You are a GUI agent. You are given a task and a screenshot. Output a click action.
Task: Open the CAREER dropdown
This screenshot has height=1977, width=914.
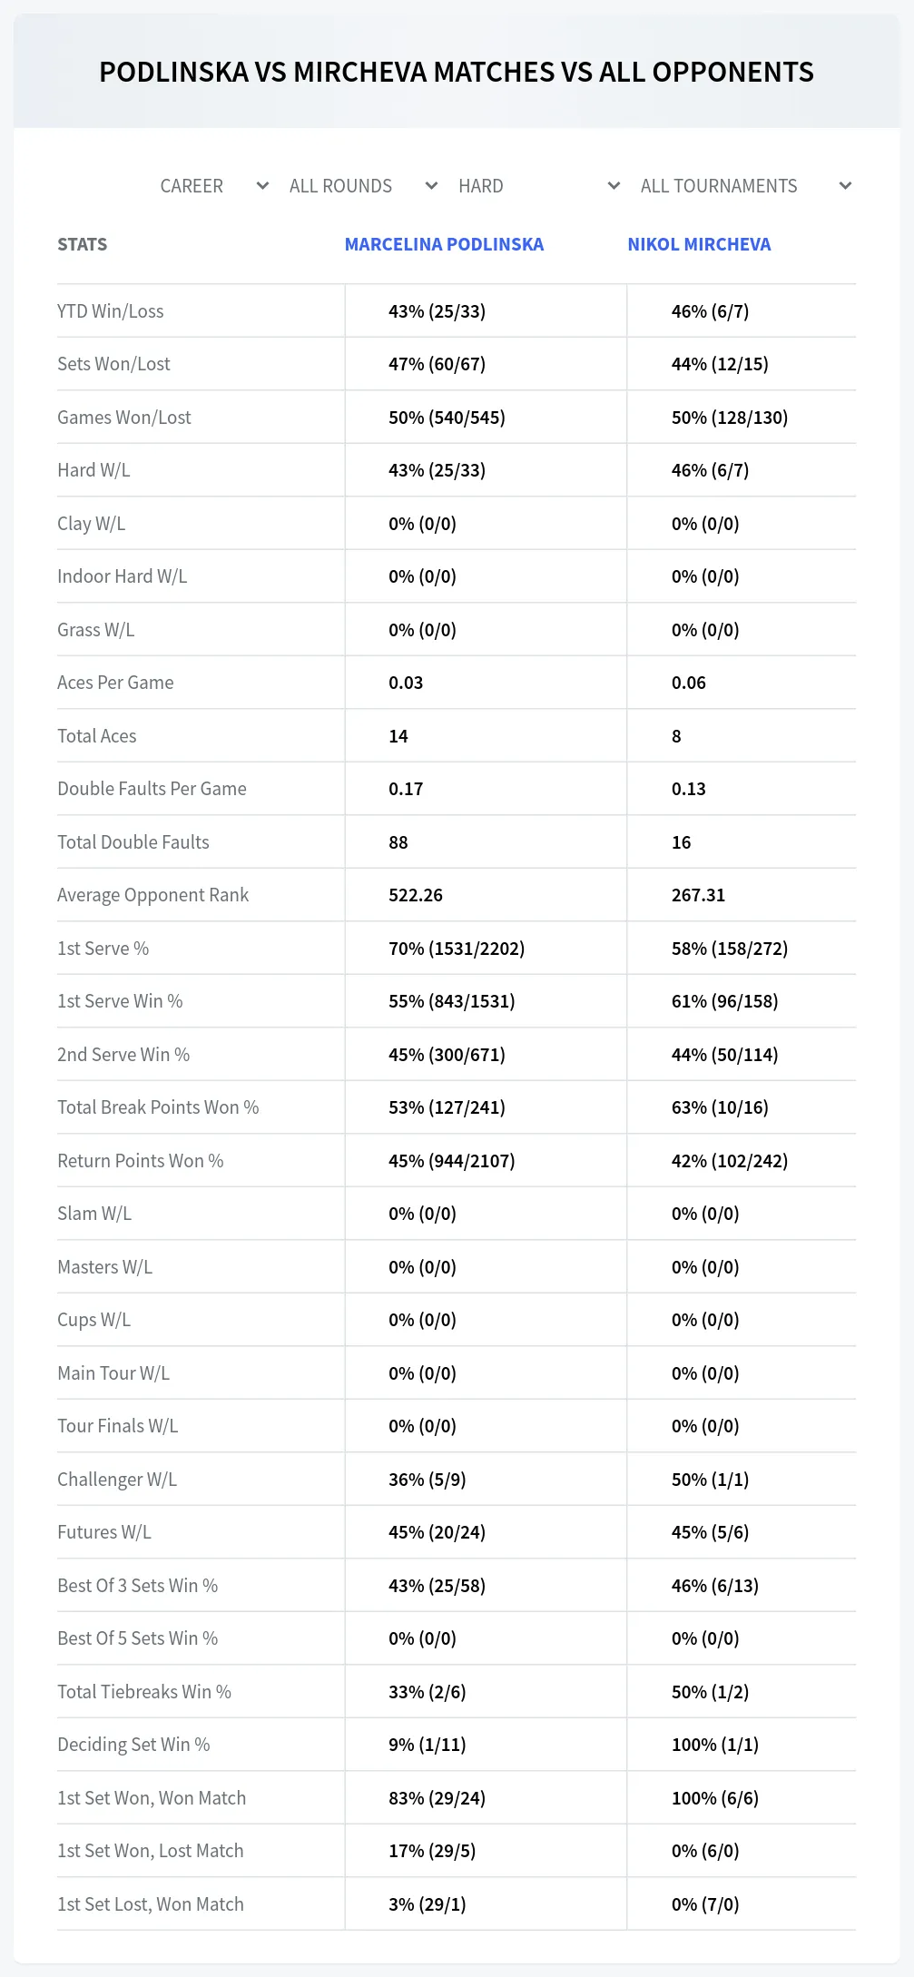(x=214, y=186)
